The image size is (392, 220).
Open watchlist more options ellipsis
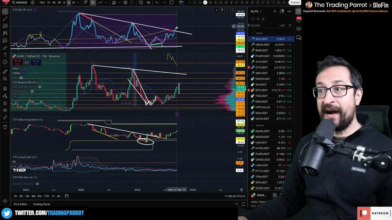point(289,11)
